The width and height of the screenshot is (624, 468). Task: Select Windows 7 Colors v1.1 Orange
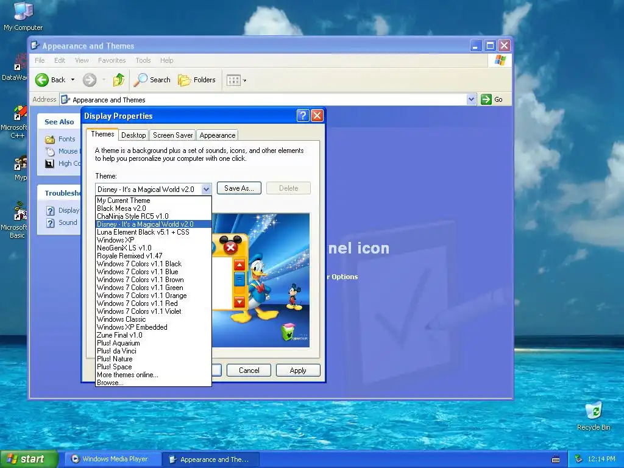[x=154, y=296]
